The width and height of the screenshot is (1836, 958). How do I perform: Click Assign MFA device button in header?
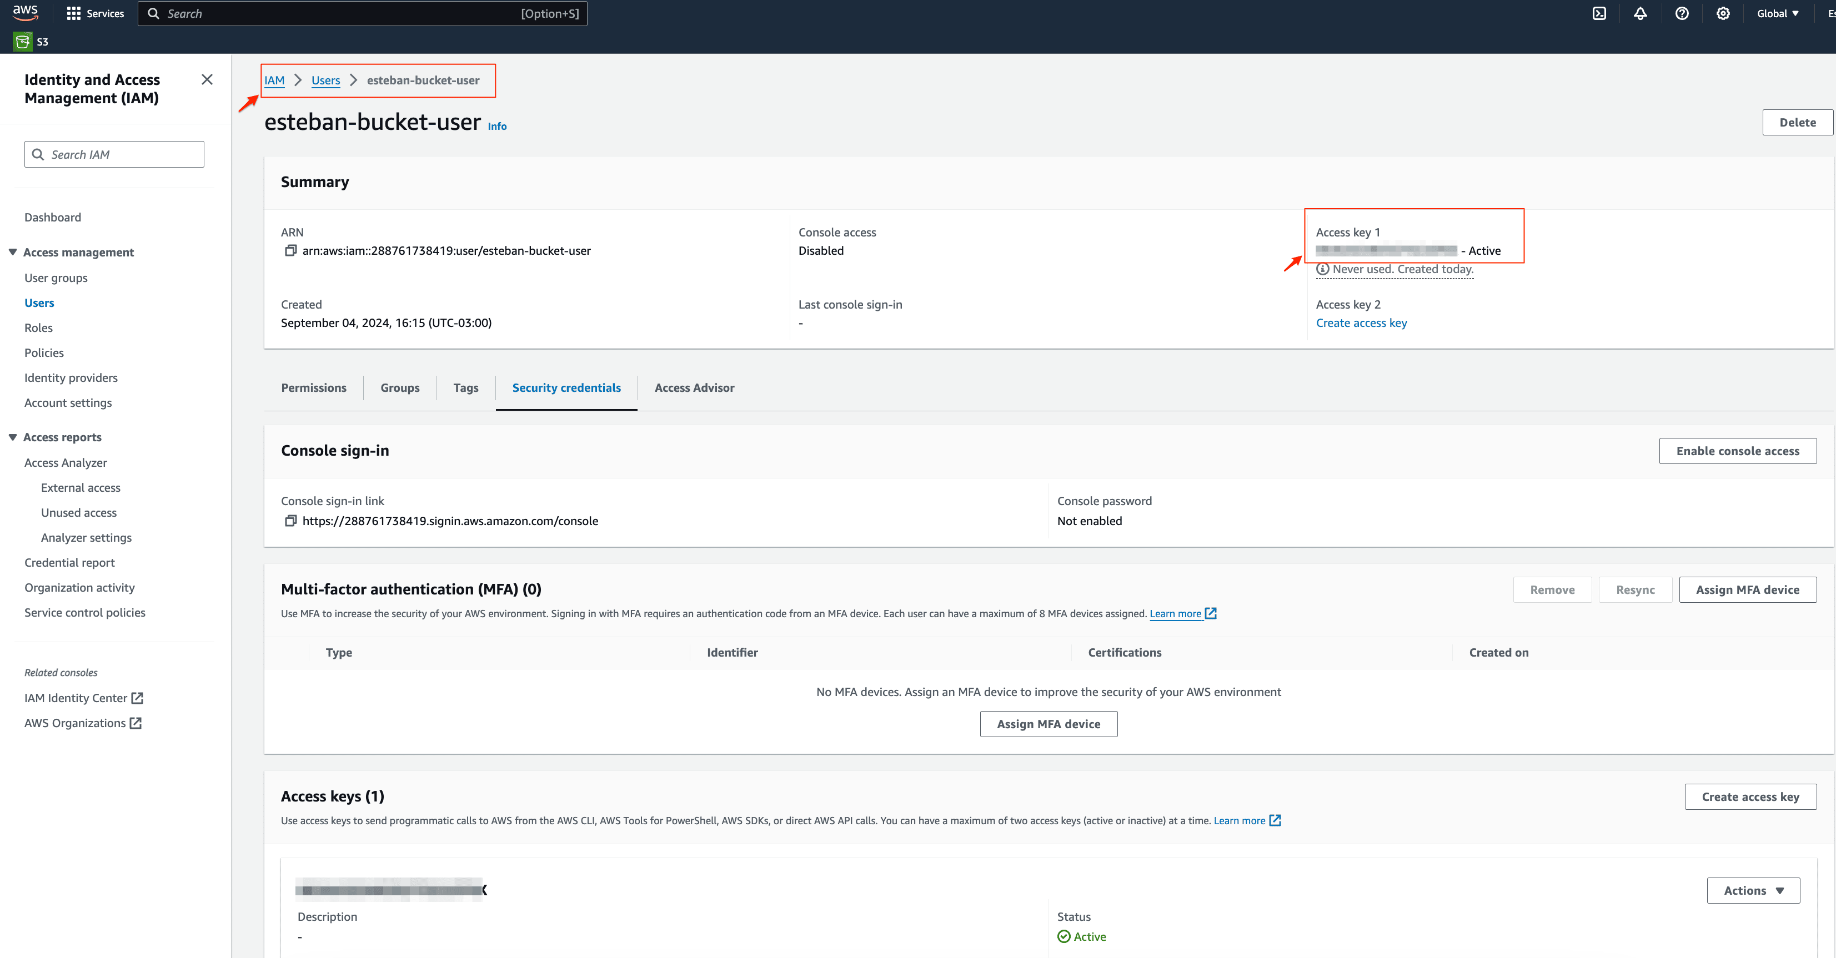pyautogui.click(x=1747, y=590)
